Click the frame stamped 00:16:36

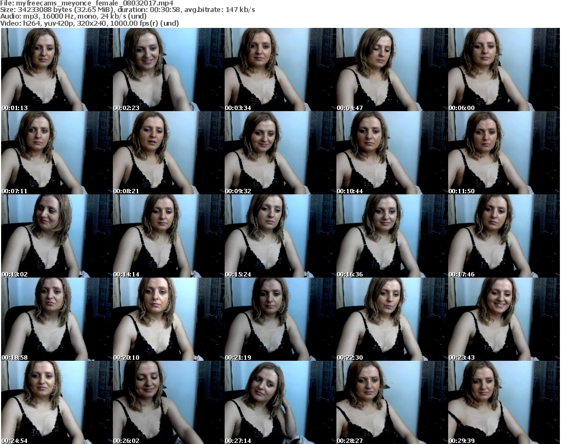392,236
